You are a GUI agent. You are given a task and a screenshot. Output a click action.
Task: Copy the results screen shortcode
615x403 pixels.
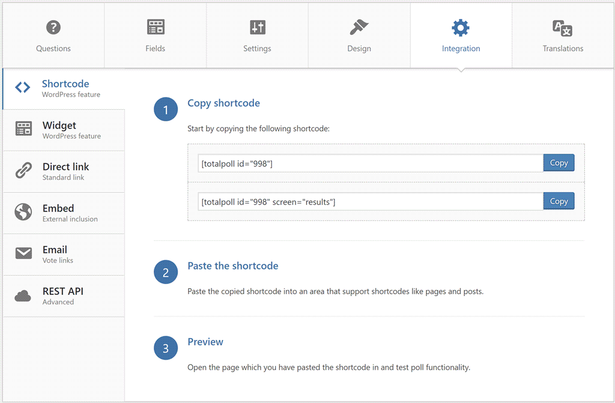pos(559,201)
